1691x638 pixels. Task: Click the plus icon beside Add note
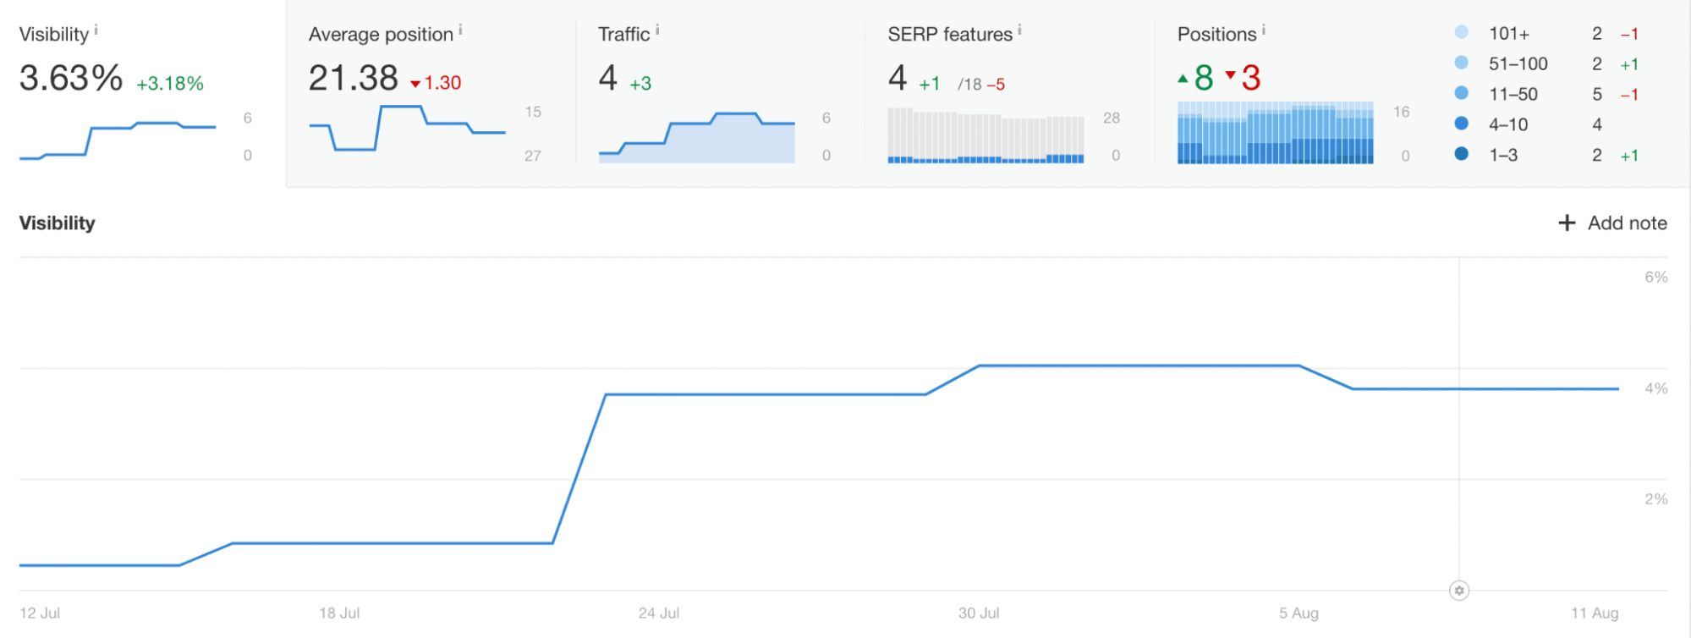1567,223
